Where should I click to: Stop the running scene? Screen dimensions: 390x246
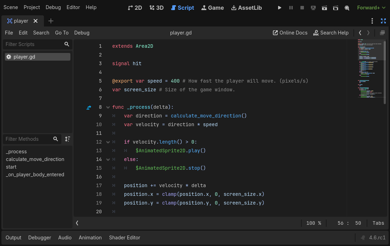tap(302, 7)
